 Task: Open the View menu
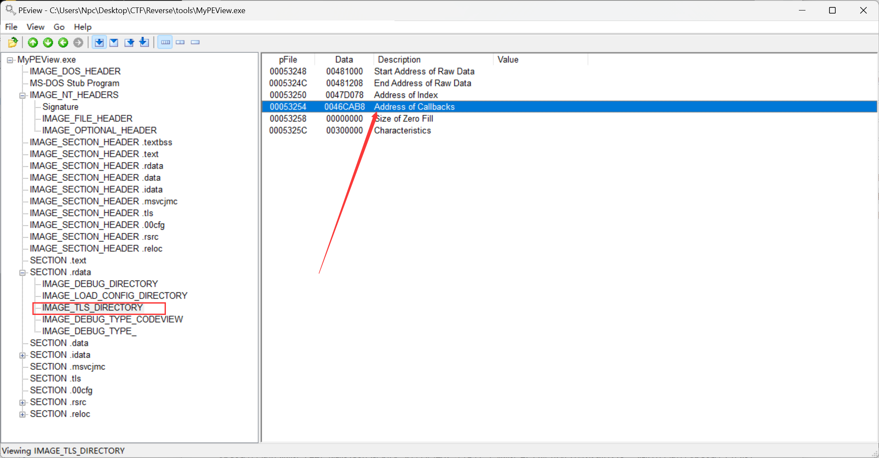pos(35,27)
